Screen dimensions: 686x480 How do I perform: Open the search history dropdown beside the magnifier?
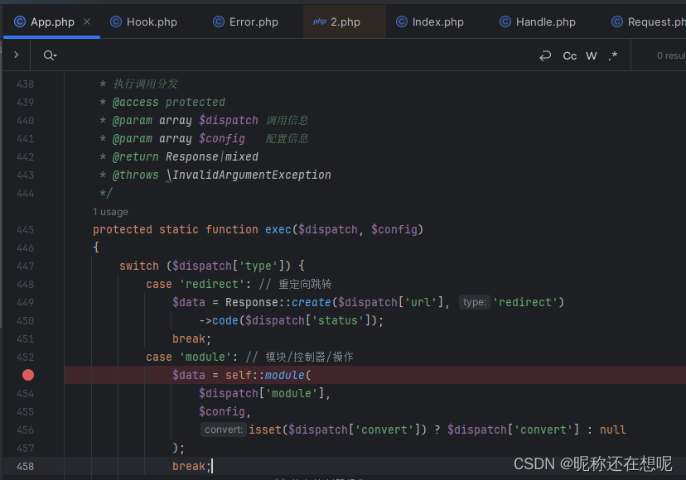tap(56, 55)
